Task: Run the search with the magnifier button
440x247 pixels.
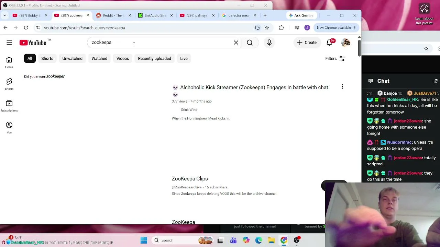Action: (x=250, y=43)
